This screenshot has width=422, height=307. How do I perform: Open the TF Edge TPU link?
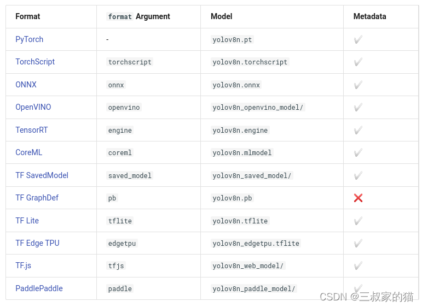click(x=37, y=243)
